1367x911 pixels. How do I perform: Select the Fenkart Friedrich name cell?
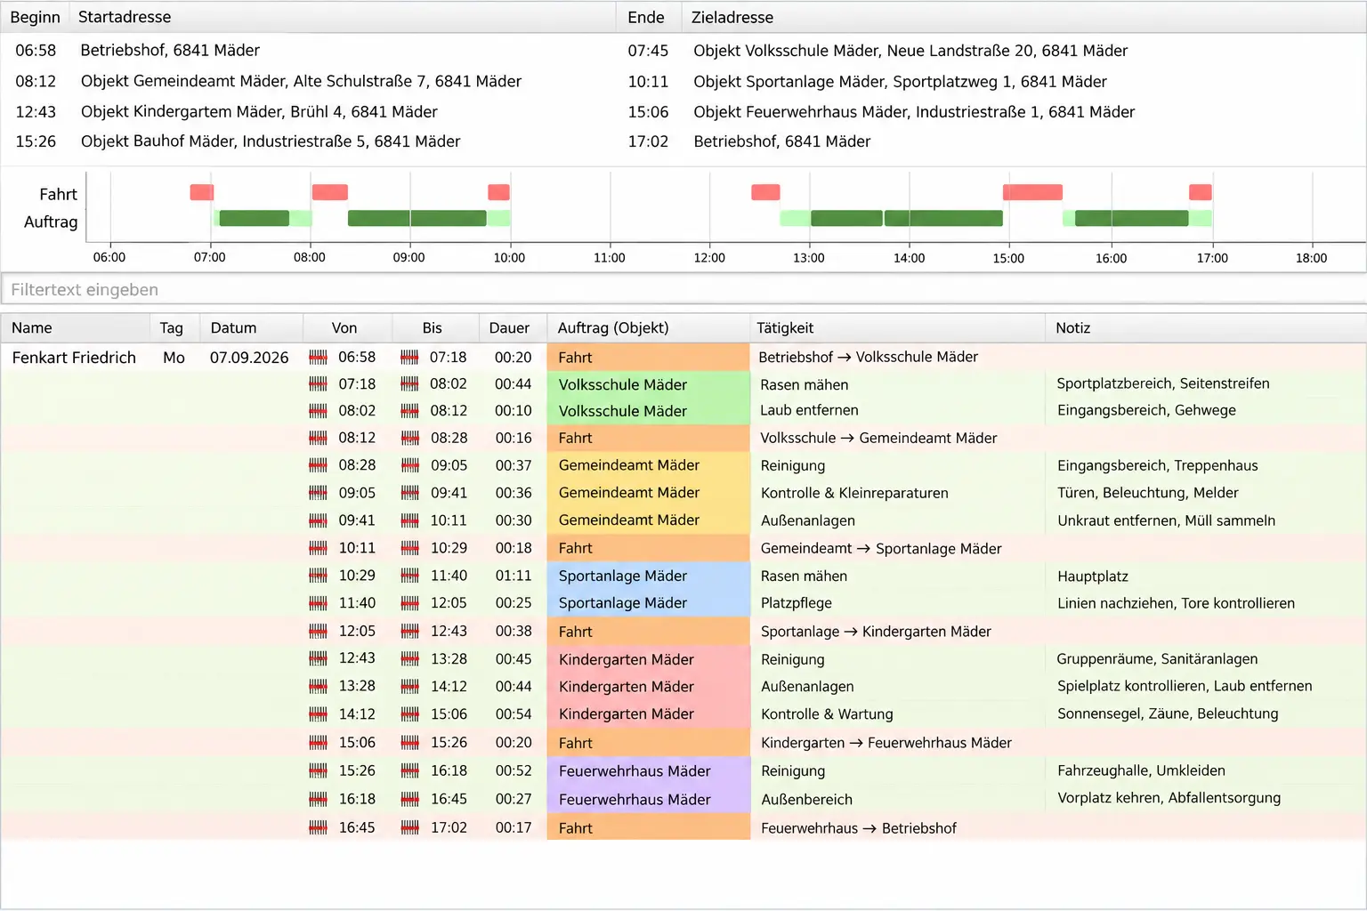coord(75,358)
